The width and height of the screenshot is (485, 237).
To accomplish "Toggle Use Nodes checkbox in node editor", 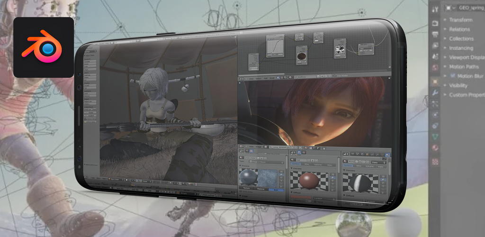I will 335,75.
